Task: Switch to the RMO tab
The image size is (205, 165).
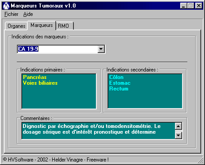Action: tap(65, 26)
